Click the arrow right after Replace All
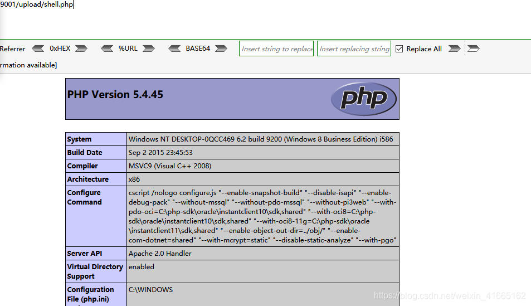Screen dimensions: 531x306 [x=455, y=48]
